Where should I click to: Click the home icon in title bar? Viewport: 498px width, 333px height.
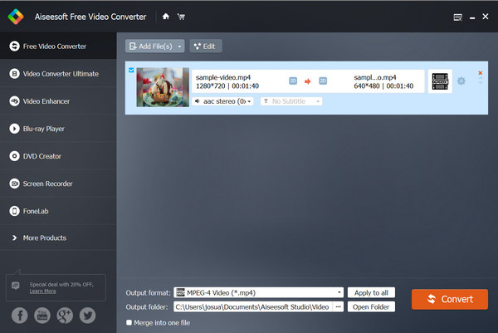pyautogui.click(x=166, y=16)
